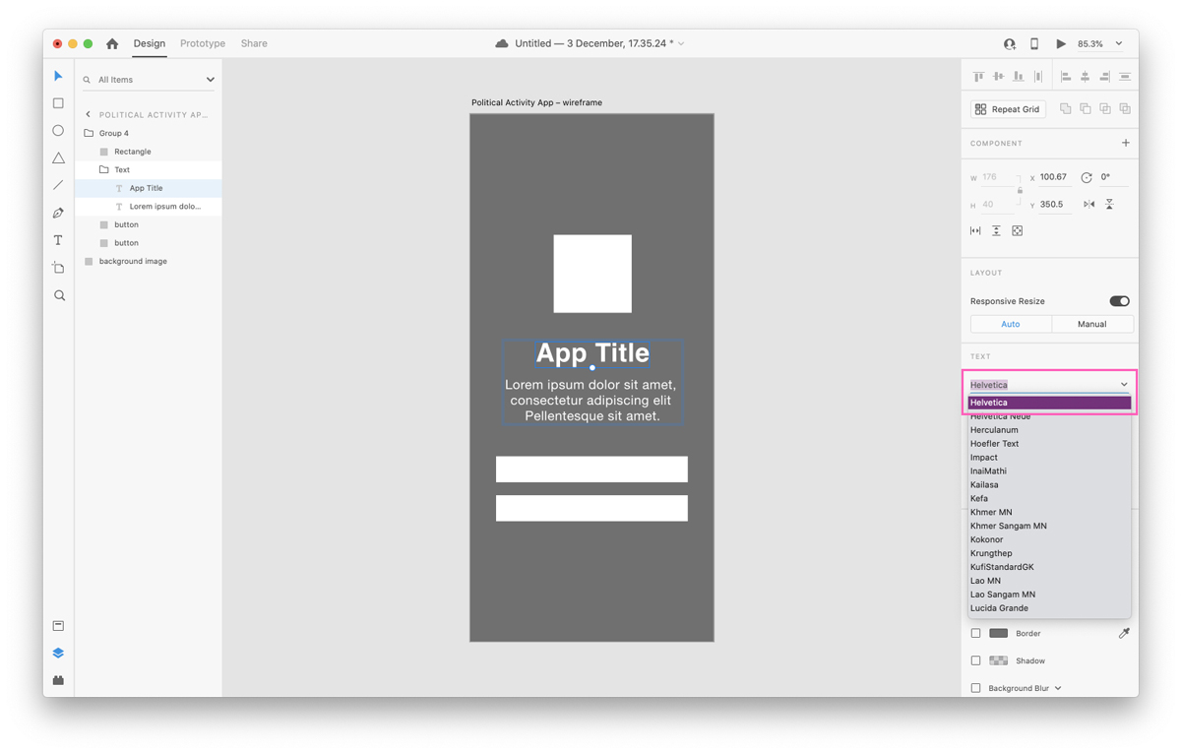The width and height of the screenshot is (1181, 753).
Task: Click the Border eyedropper icon
Action: coord(1124,633)
